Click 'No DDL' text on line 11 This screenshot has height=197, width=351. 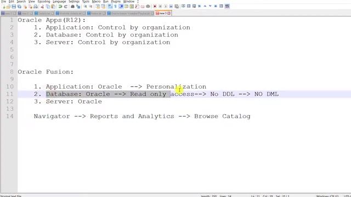(x=222, y=94)
